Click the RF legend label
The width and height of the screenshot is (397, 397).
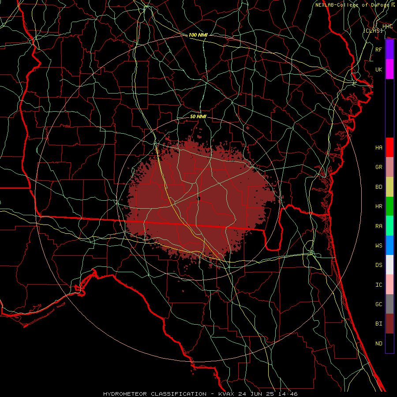(x=379, y=49)
